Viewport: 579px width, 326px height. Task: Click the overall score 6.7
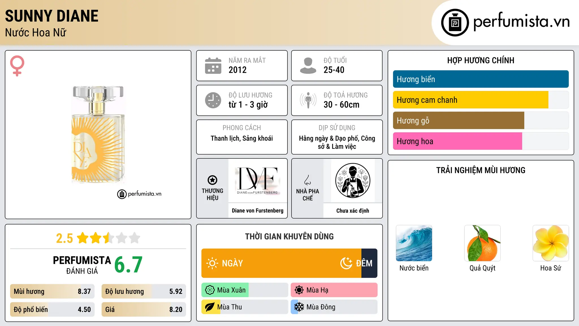(x=128, y=265)
